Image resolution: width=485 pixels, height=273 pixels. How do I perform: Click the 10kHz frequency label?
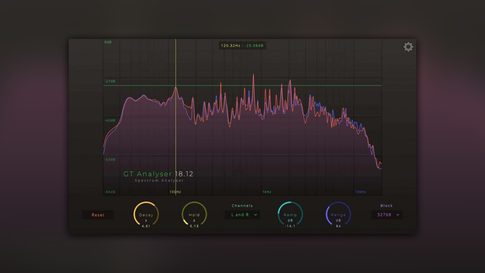361,192
